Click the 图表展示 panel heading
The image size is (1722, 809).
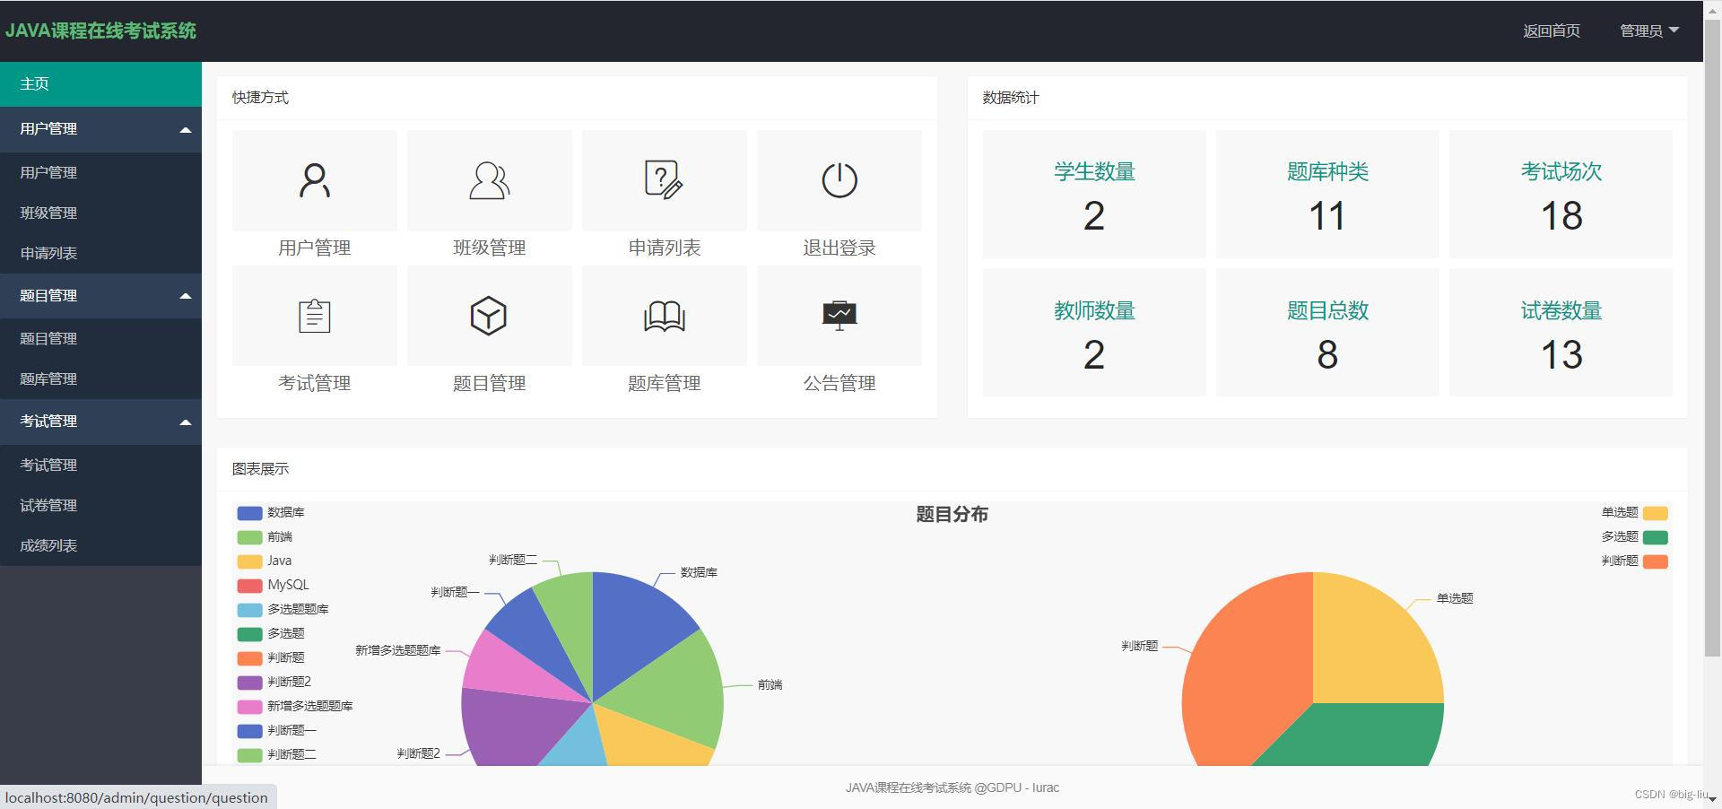click(x=260, y=469)
